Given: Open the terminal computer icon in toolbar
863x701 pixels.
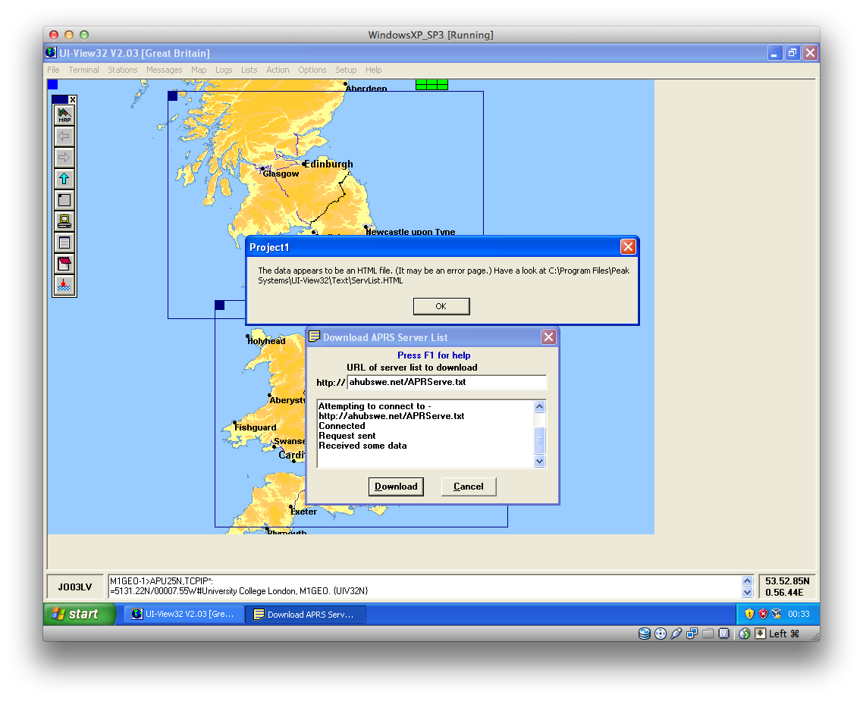Looking at the screenshot, I should (64, 221).
